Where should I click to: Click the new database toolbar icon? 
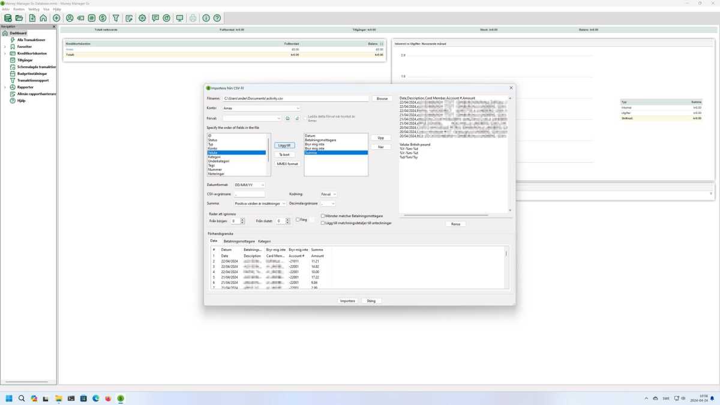8,19
